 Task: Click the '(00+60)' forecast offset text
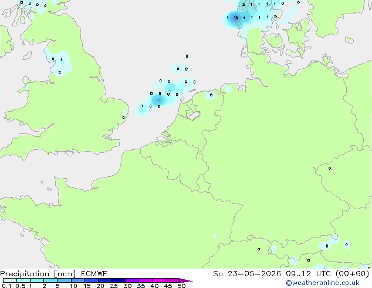(352, 274)
